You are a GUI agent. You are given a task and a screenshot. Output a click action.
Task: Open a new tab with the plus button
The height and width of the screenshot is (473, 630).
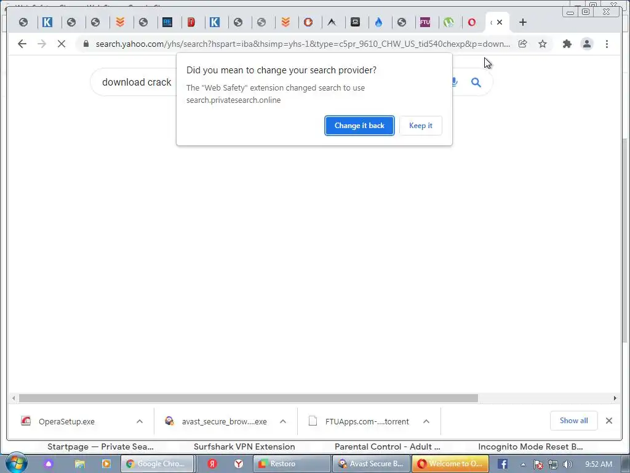click(523, 22)
